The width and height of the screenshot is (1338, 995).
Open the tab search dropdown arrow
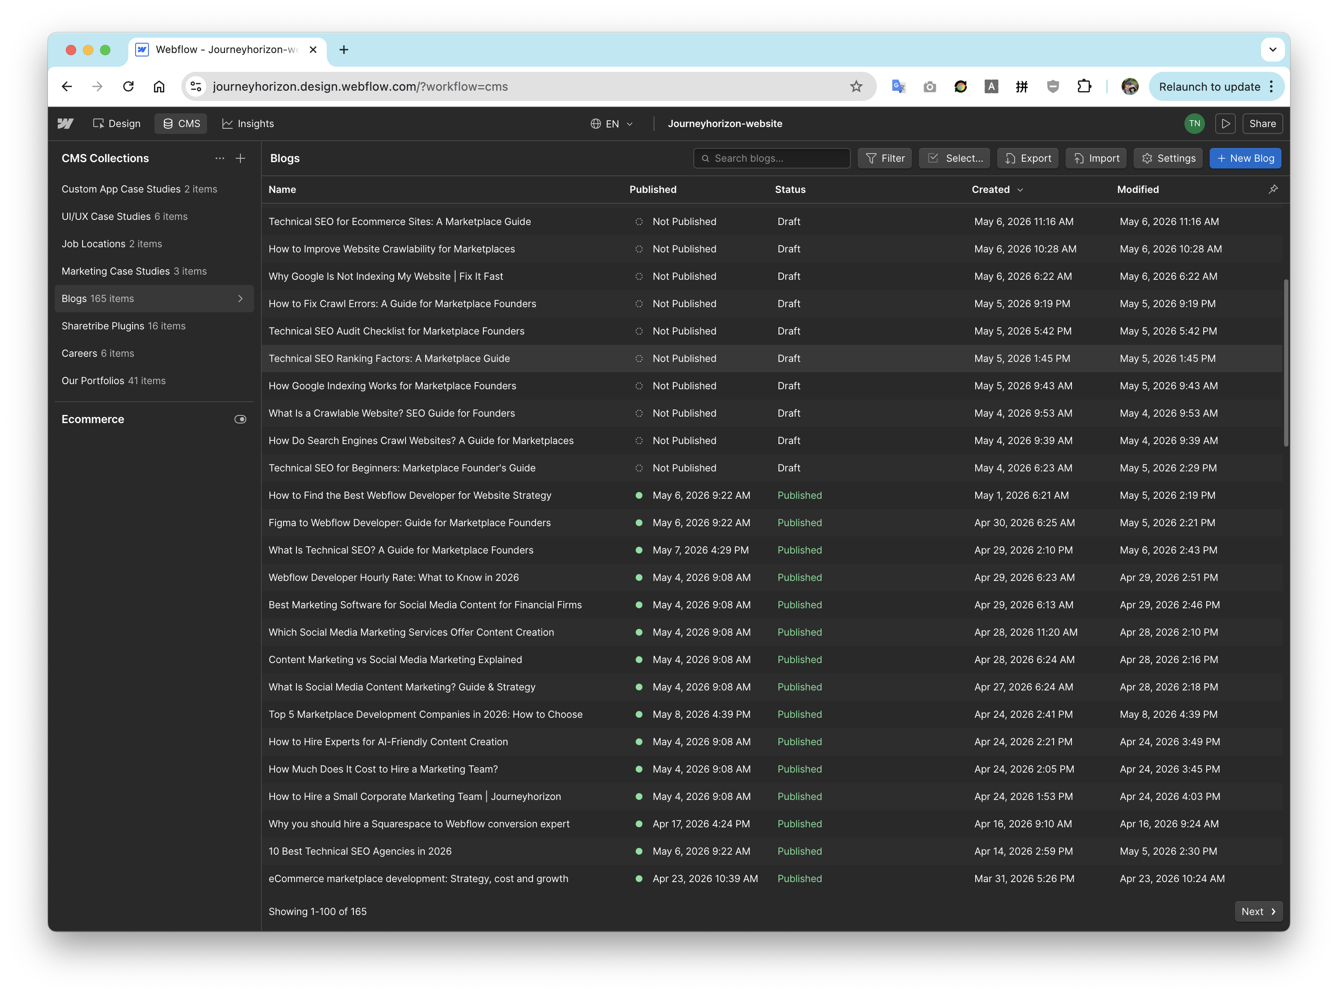click(x=1273, y=50)
